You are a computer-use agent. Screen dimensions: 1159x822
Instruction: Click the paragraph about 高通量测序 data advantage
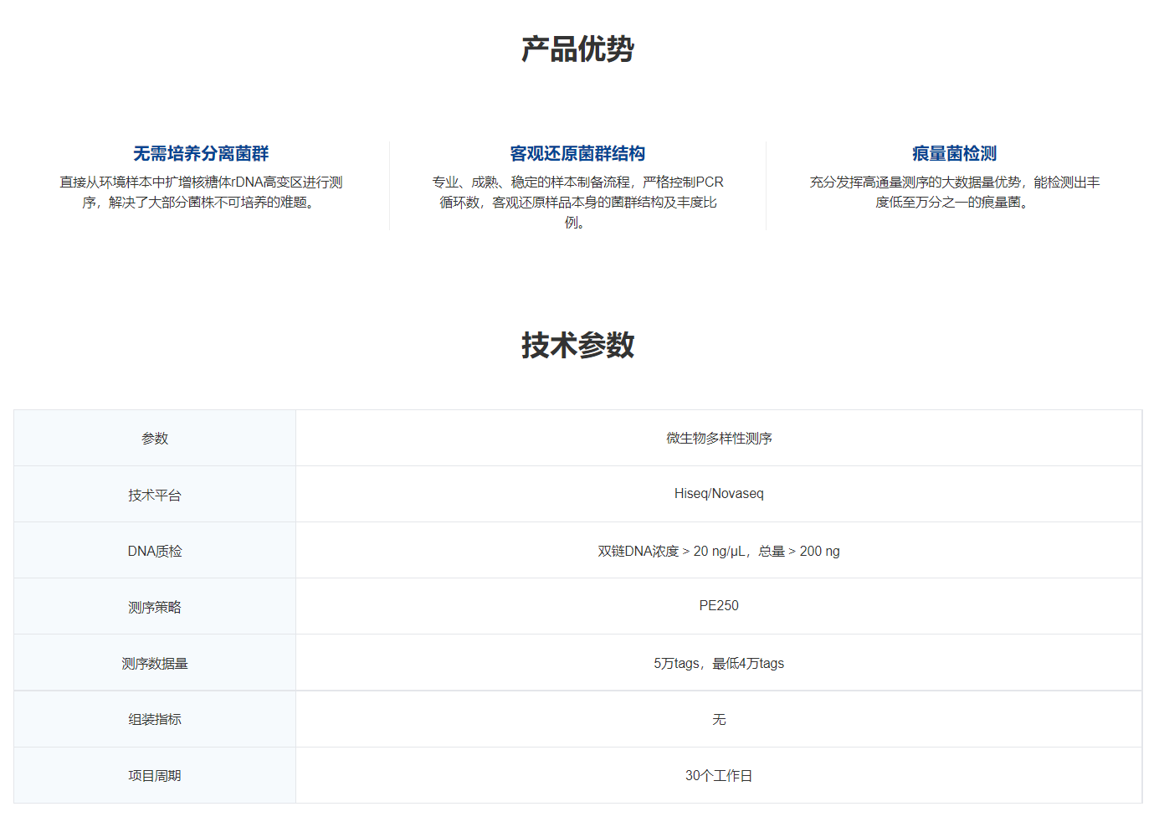point(954,193)
